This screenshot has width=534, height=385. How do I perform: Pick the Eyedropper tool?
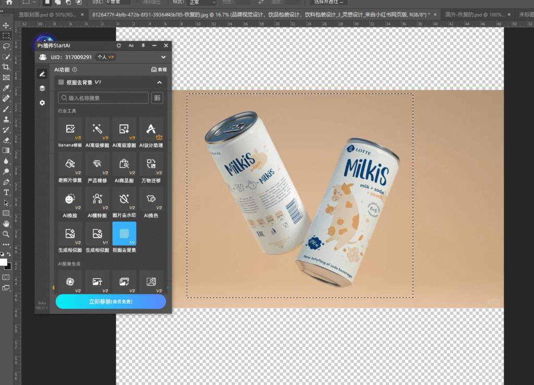tap(6, 88)
